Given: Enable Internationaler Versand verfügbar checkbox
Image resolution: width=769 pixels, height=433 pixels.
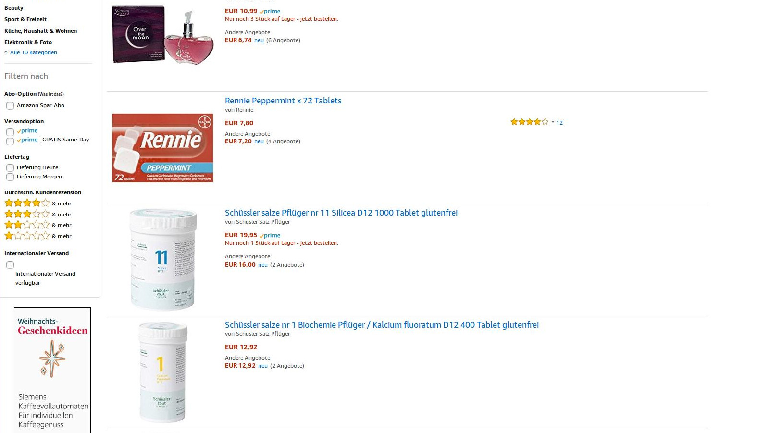Looking at the screenshot, I should pyautogui.click(x=10, y=265).
